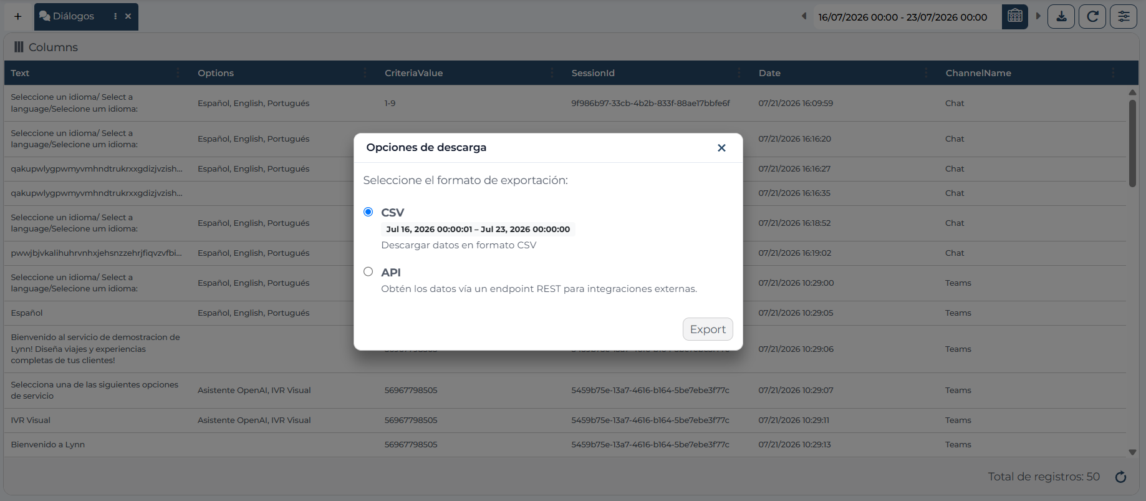Click Selecciona una de las siguientes opciones

[x=94, y=390]
